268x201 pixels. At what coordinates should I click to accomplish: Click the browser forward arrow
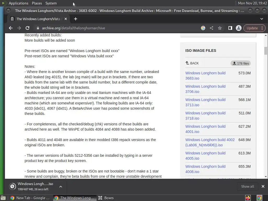[19, 28]
